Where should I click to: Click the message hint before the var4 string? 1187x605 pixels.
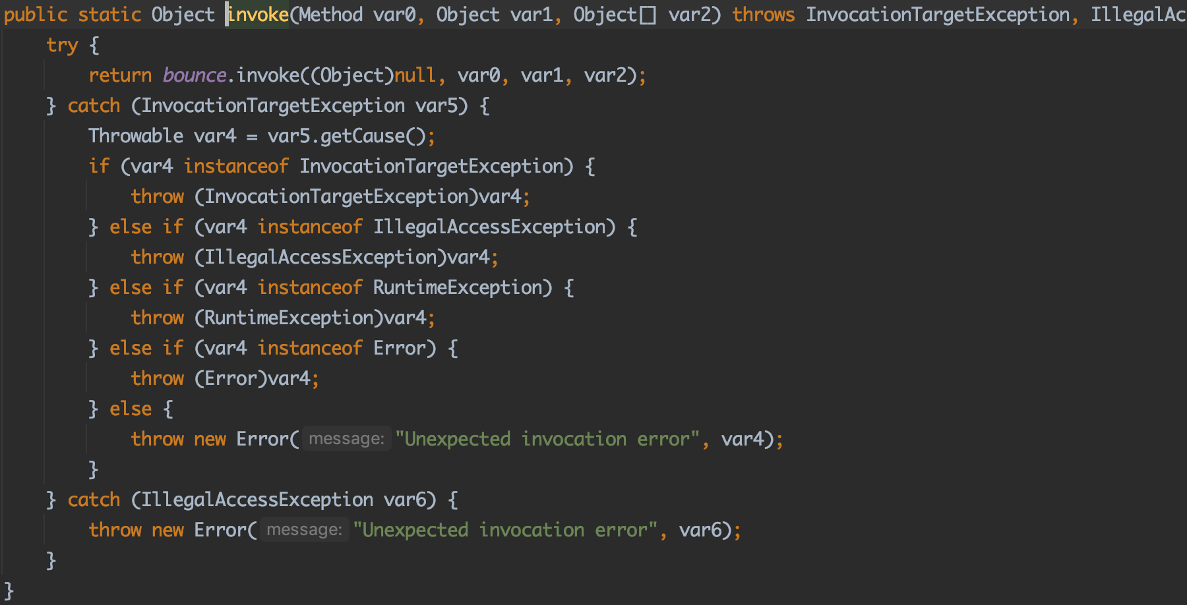click(346, 439)
